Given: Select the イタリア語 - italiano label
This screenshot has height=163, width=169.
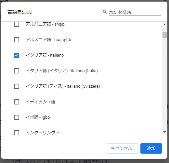Looking at the screenshot, I should click(45, 55).
